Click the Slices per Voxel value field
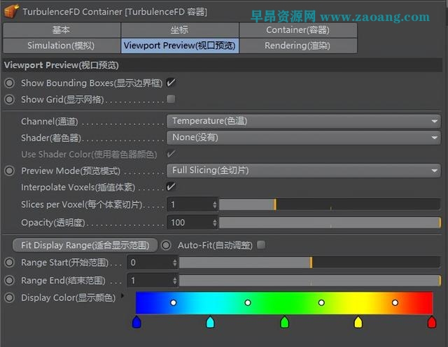Viewport: 448px width, 347px height. pos(190,204)
